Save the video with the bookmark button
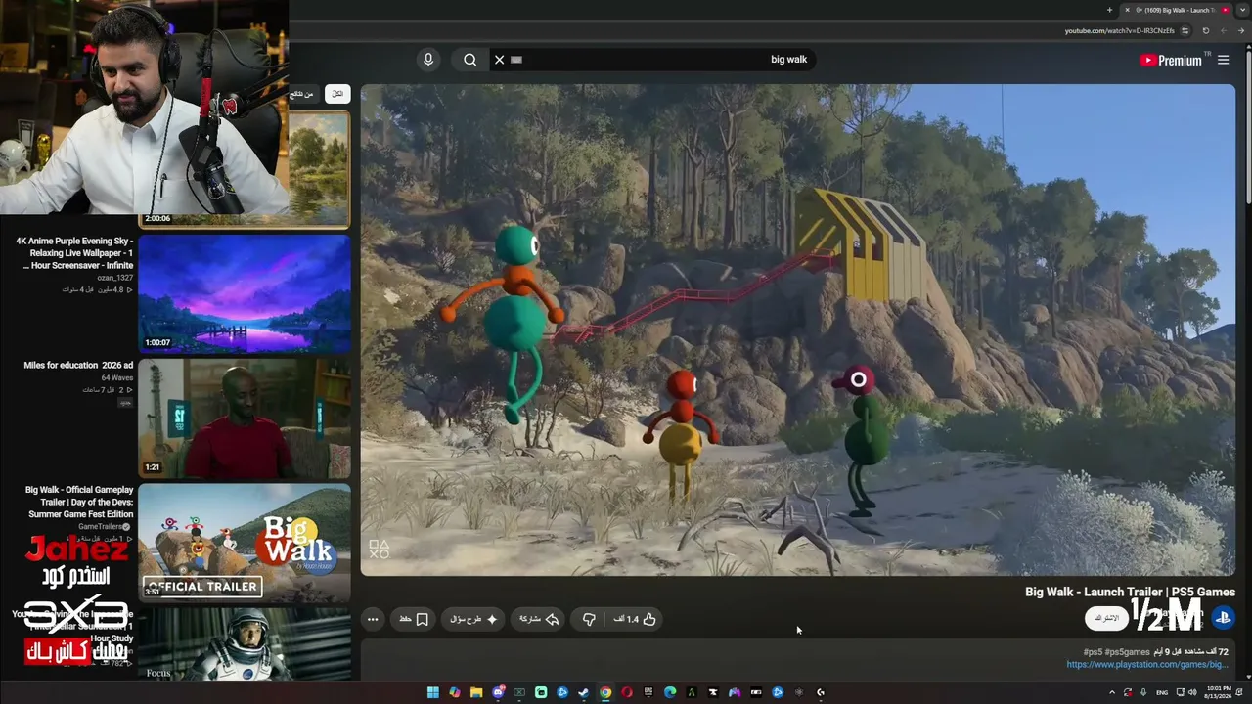The width and height of the screenshot is (1252, 704). pyautogui.click(x=415, y=619)
